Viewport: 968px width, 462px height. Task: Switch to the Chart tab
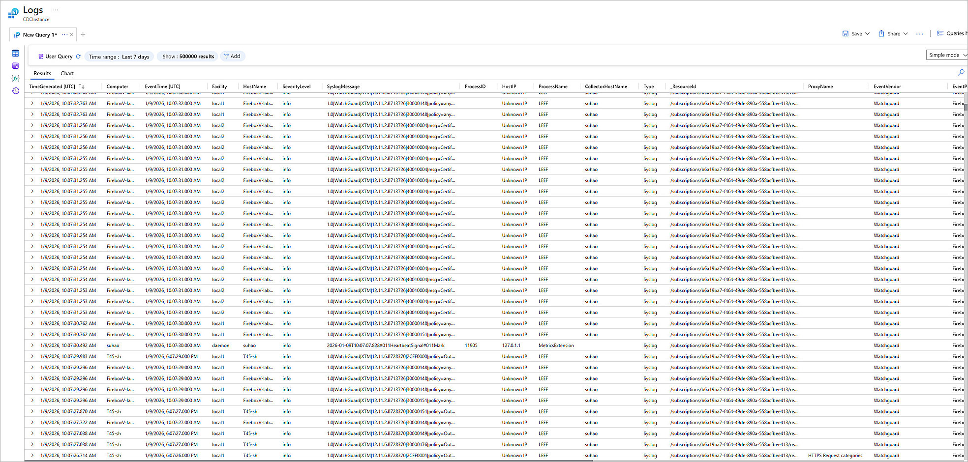coord(67,73)
